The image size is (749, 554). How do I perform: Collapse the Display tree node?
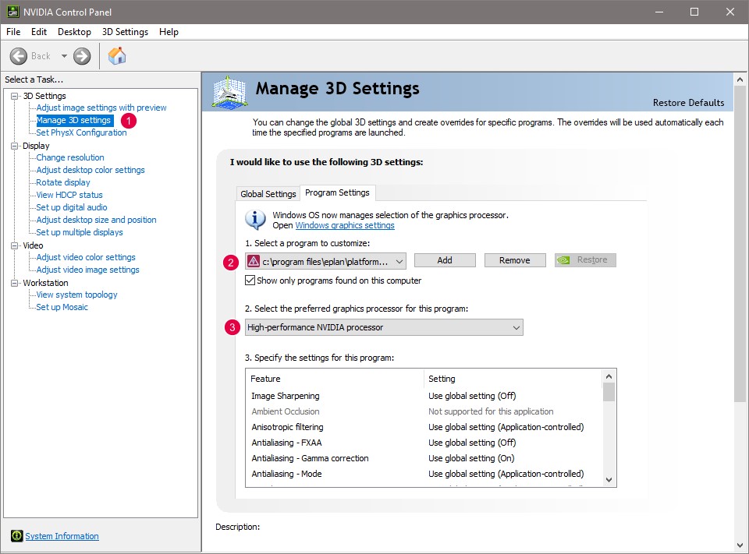16,146
